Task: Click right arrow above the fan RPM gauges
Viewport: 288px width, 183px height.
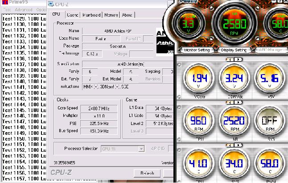Action: click(238, 102)
